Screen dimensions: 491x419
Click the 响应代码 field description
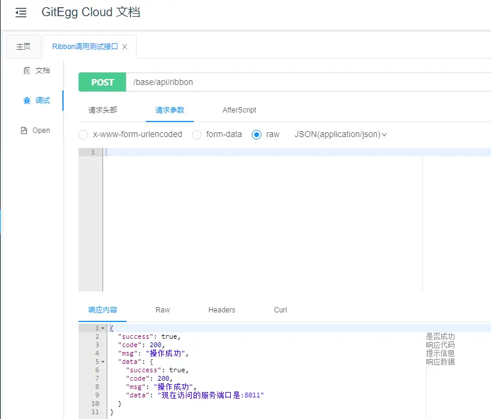(440, 345)
